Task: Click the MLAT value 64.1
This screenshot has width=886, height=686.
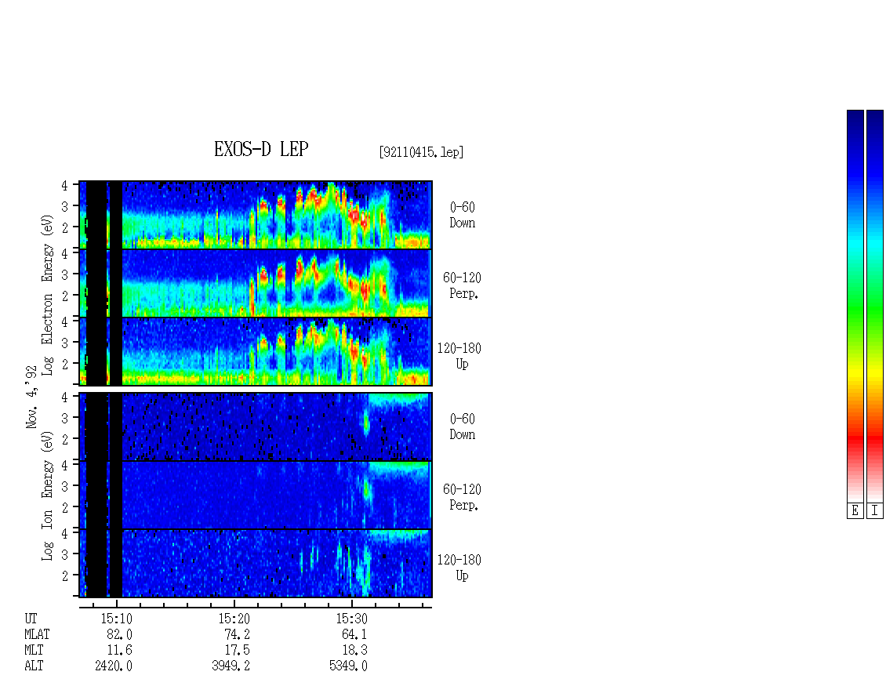Action: 354,634
